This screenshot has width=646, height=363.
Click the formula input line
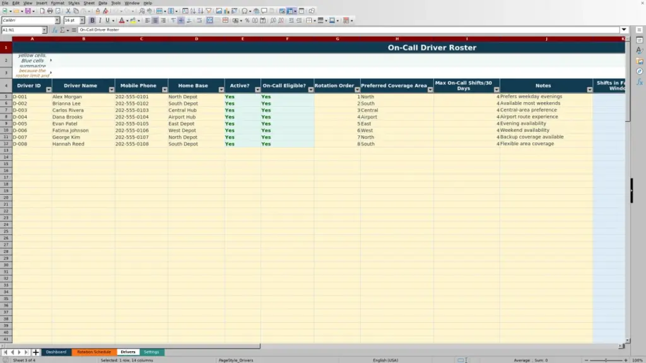pyautogui.click(x=348, y=30)
